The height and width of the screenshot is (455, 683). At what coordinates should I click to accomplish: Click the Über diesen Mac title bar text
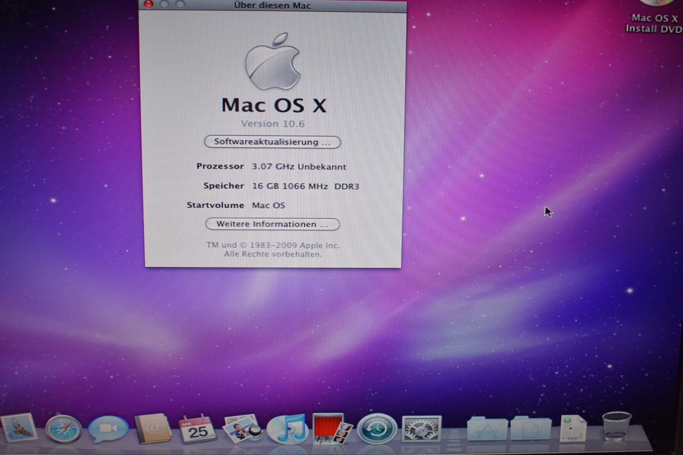(272, 5)
